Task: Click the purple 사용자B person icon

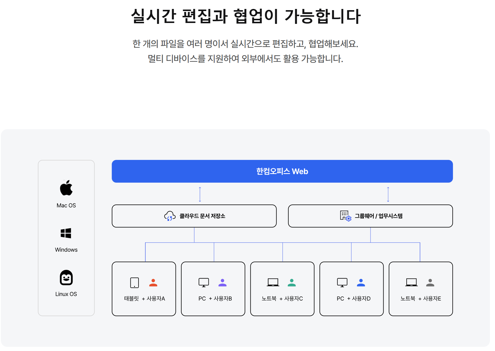Action: (x=222, y=283)
